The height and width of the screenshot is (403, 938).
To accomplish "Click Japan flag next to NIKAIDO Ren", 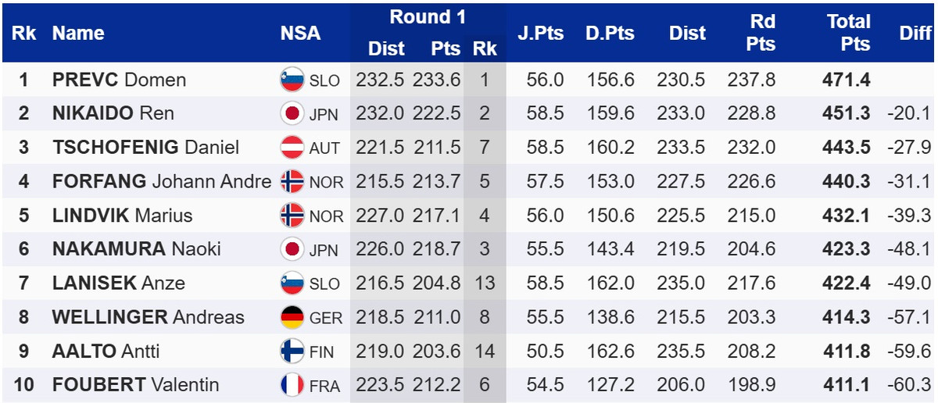I will (292, 113).
